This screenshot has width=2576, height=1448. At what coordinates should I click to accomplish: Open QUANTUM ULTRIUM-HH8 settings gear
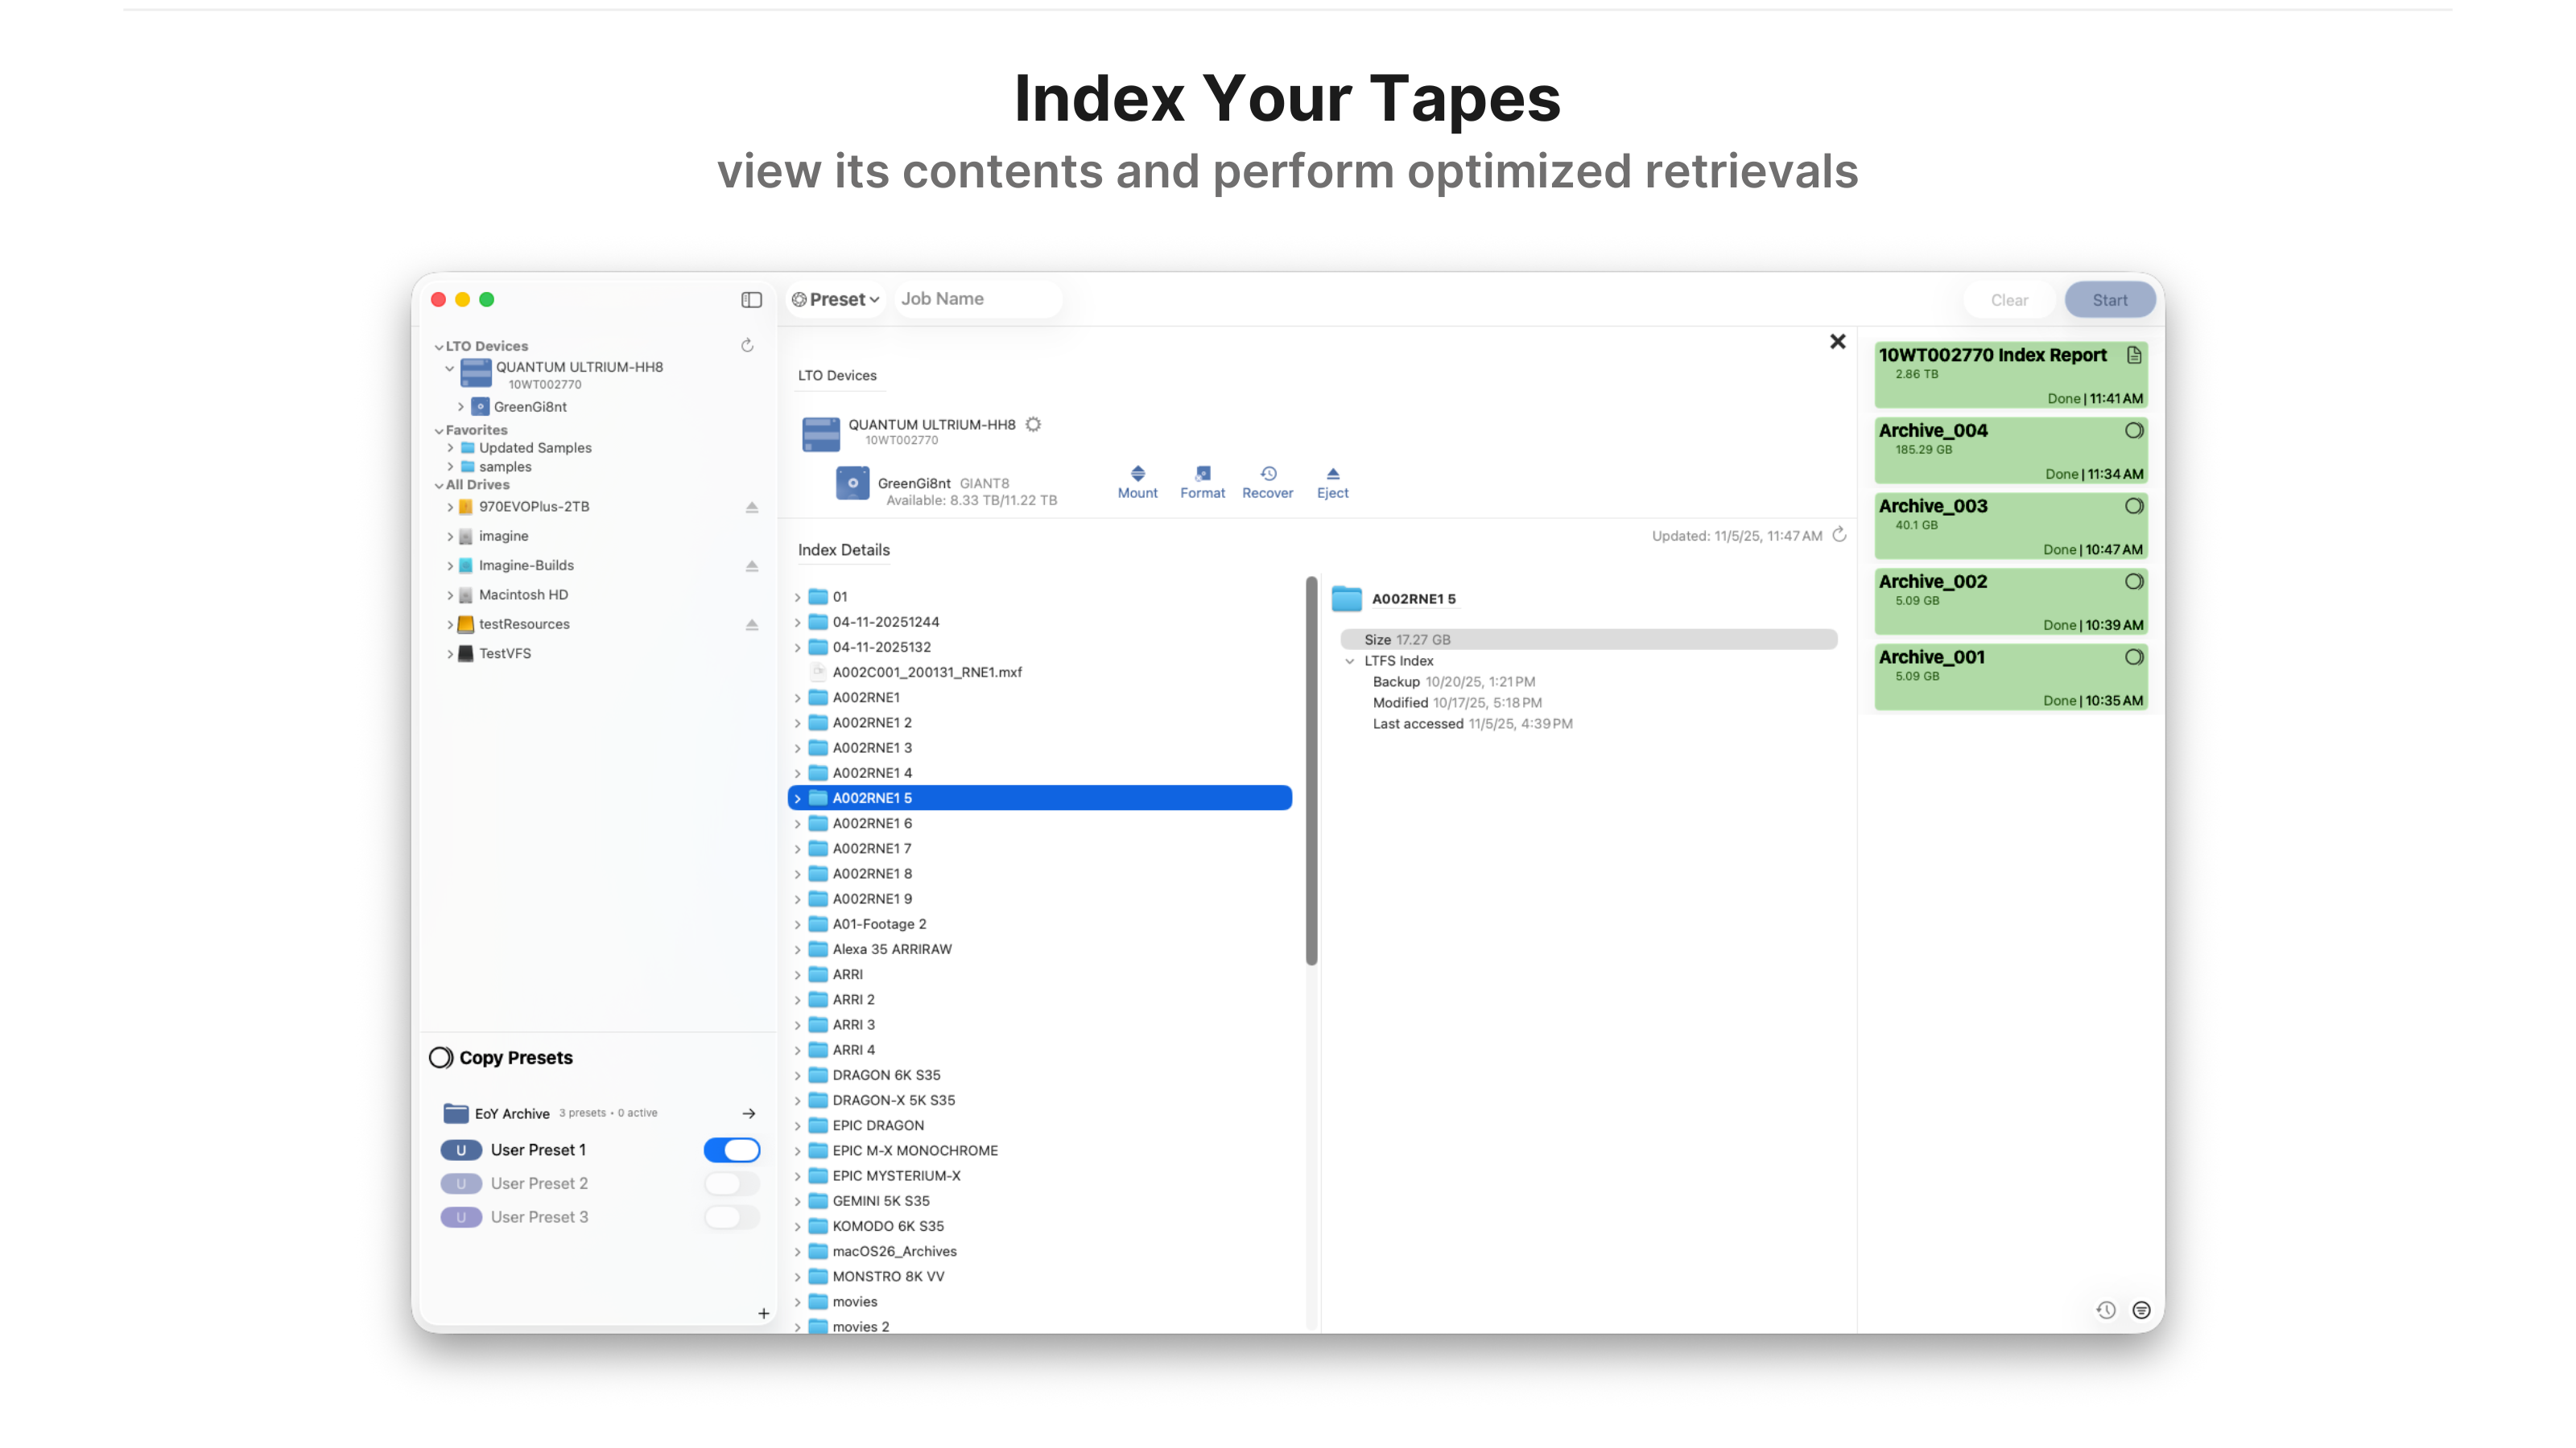[1033, 425]
